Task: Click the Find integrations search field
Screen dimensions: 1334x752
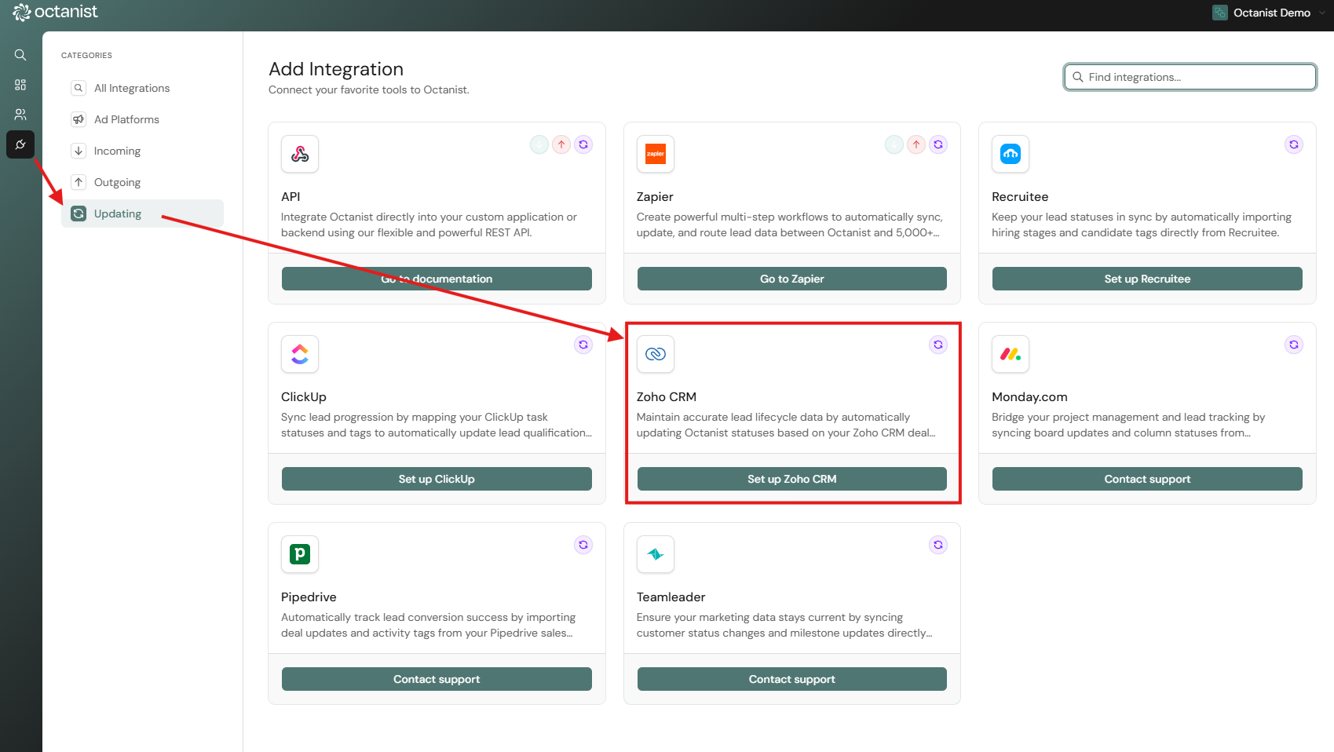Action: (1188, 76)
